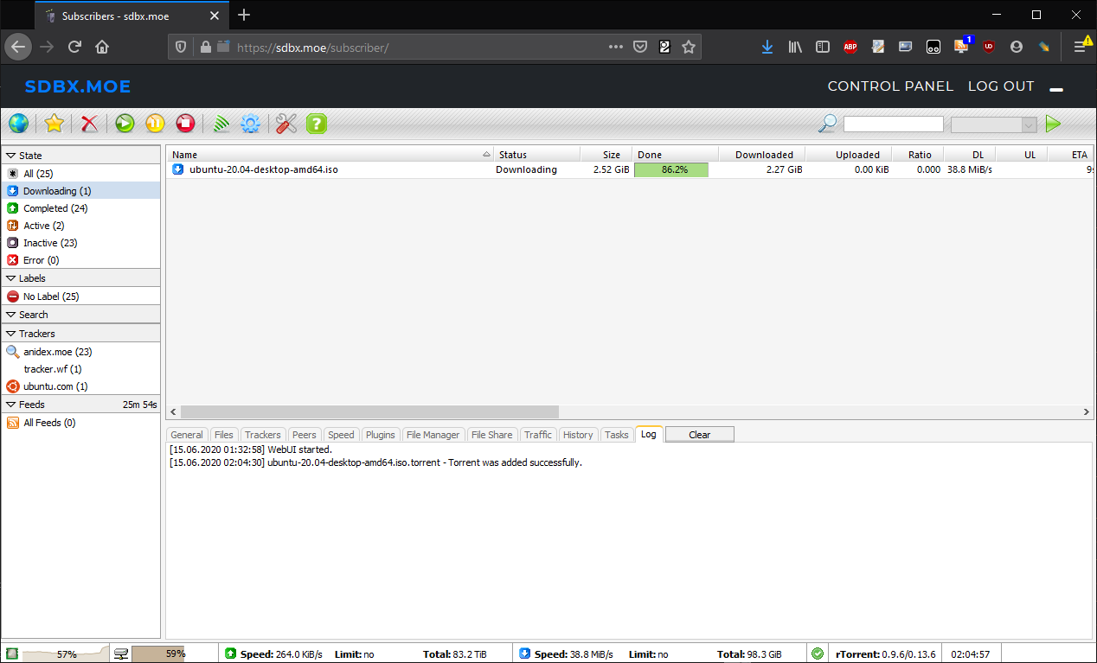Click the Clear log button
The width and height of the screenshot is (1097, 663).
(x=700, y=435)
